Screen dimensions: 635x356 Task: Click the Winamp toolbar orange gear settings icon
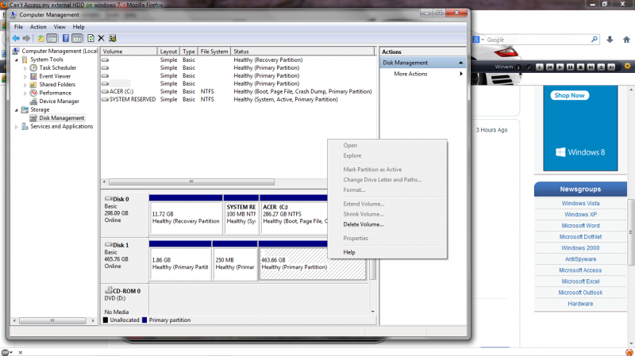(x=627, y=67)
